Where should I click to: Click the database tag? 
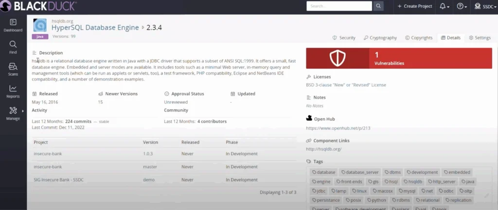323,172
